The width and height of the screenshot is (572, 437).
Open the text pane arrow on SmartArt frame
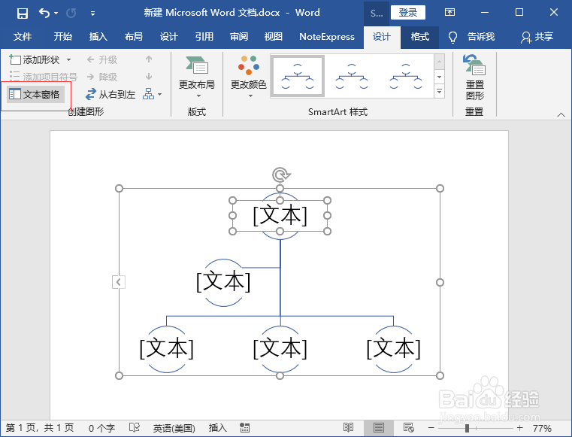pyautogui.click(x=119, y=282)
